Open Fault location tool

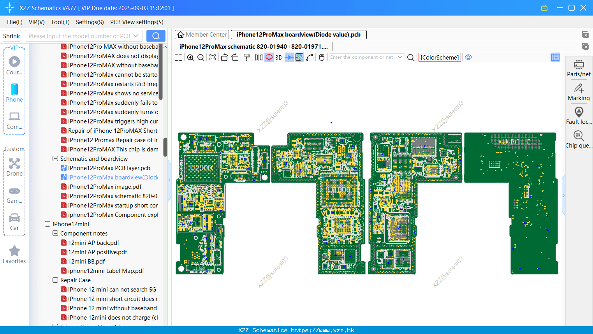coord(579,116)
